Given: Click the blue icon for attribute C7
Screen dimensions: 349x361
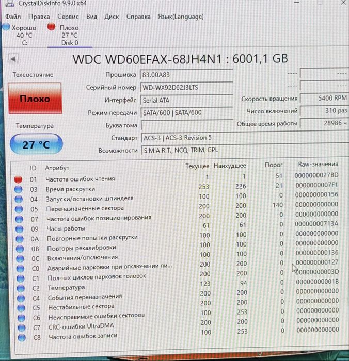Looking at the screenshot, I should point(22,327).
